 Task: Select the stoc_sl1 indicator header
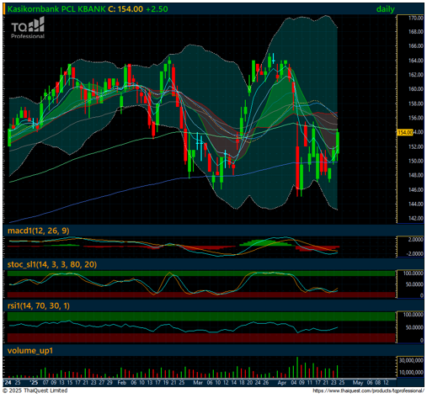[x=52, y=264]
